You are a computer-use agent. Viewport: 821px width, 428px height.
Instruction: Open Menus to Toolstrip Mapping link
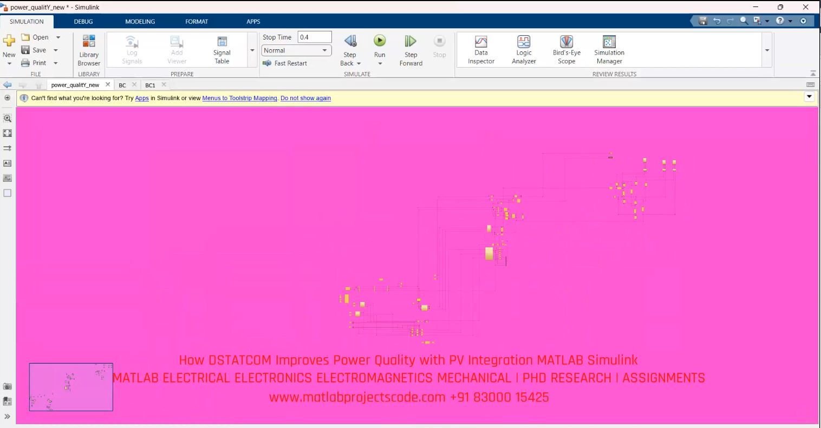(x=240, y=98)
